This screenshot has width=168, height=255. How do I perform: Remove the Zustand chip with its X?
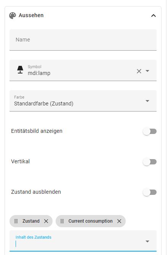[46, 221]
